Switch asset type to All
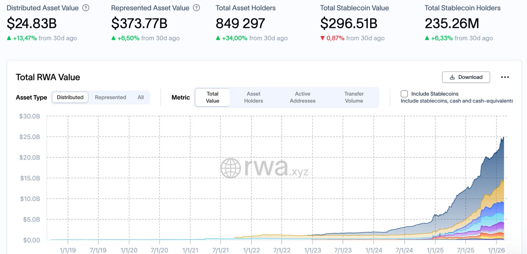Screen dimensions: 527x254 tap(140, 97)
